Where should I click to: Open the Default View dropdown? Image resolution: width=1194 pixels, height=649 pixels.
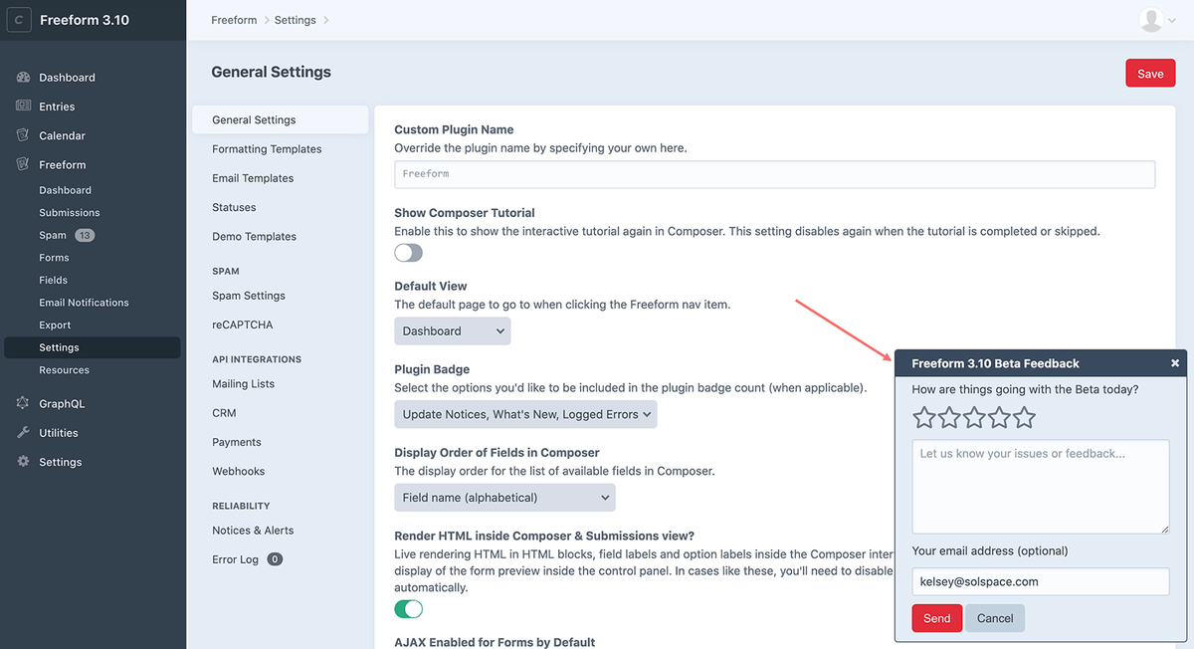click(x=453, y=330)
